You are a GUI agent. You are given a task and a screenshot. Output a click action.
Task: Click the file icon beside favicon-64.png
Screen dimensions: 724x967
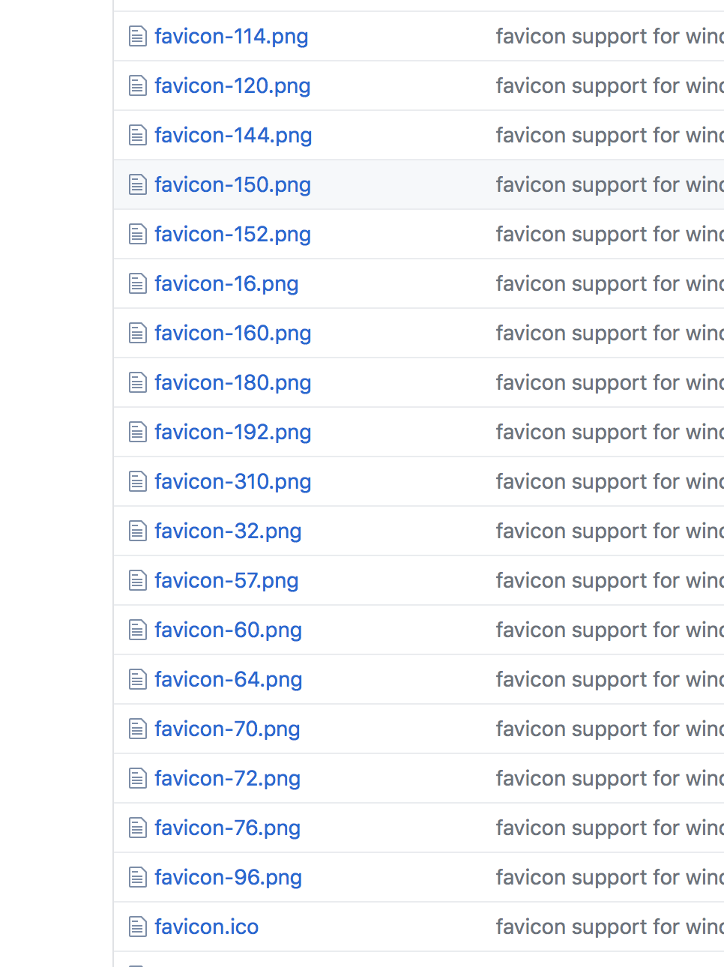point(138,679)
